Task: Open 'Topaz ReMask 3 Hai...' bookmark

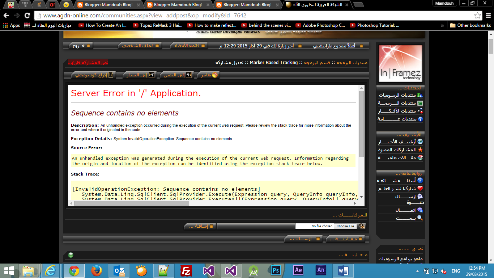Action: point(157,25)
